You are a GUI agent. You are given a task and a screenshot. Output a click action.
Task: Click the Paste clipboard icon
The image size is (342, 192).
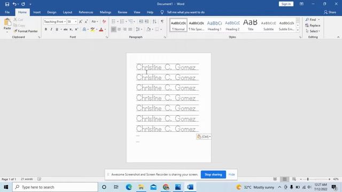coord(7,22)
